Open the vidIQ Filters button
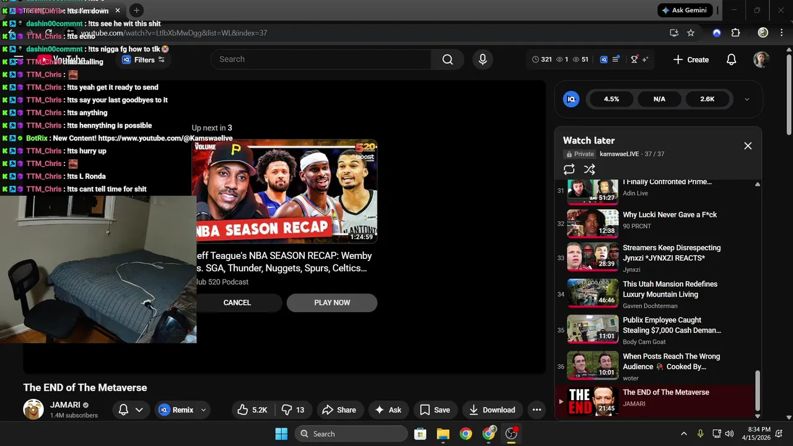This screenshot has height=446, width=793. pyautogui.click(x=143, y=60)
